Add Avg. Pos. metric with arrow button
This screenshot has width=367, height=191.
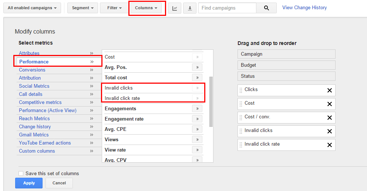click(x=197, y=67)
